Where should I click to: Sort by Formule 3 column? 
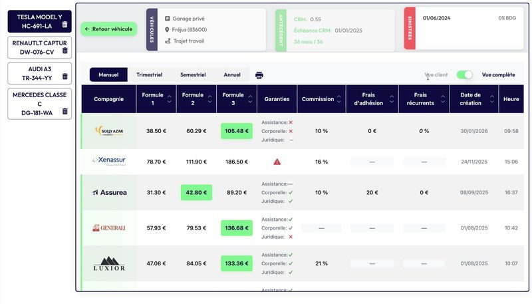click(250, 99)
